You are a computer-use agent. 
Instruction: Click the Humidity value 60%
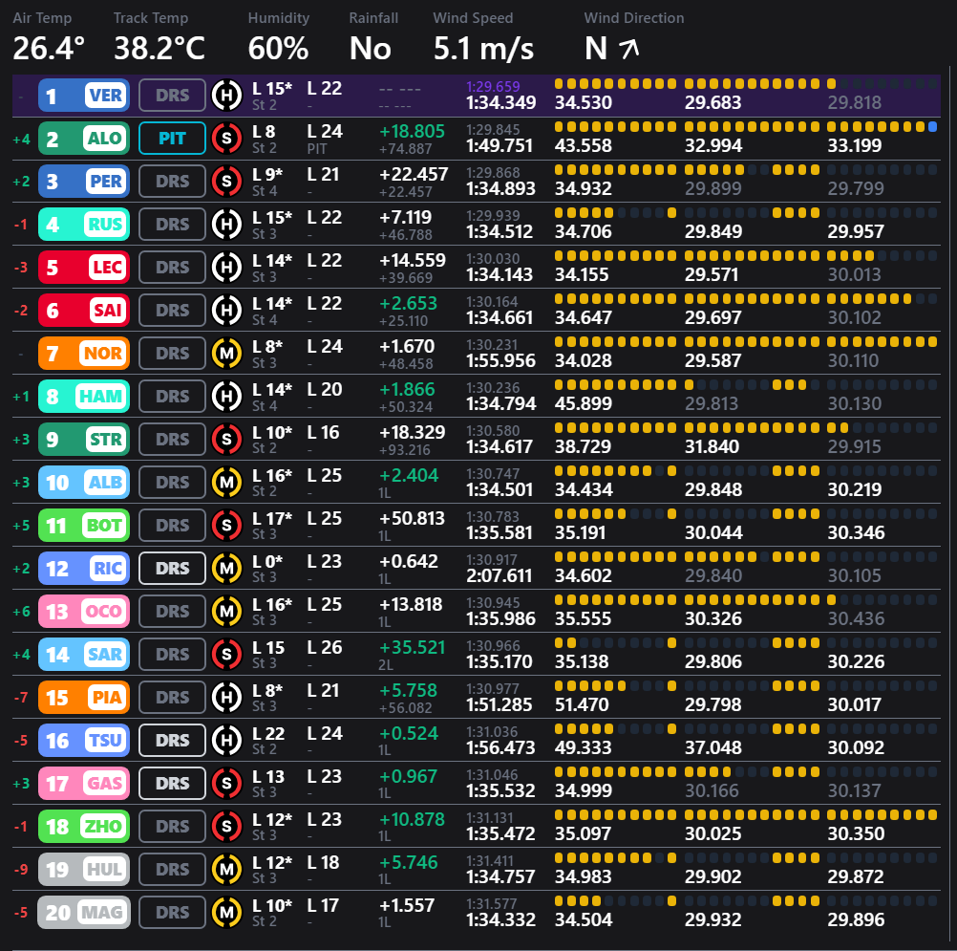278,49
